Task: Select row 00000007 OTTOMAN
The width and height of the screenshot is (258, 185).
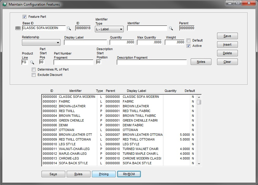Action: click(119, 130)
